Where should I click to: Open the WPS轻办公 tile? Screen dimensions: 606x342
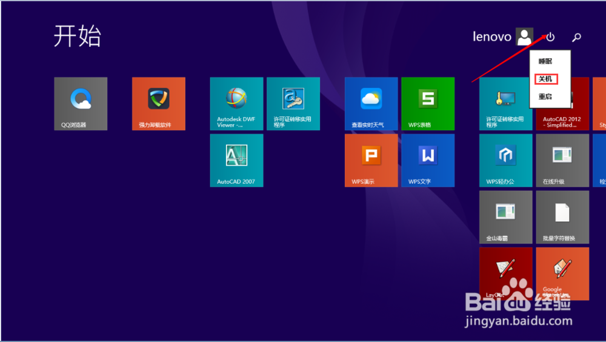click(506, 161)
